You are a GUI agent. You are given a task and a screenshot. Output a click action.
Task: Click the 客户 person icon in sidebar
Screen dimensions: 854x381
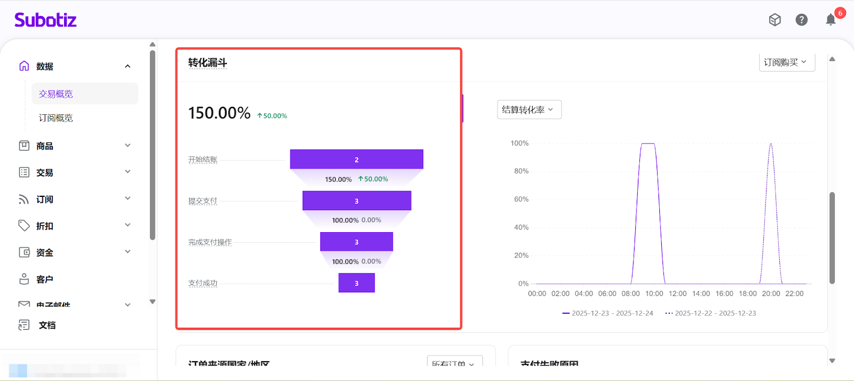click(x=24, y=279)
